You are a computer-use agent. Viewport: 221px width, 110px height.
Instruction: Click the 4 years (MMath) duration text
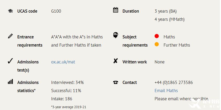click(170, 19)
